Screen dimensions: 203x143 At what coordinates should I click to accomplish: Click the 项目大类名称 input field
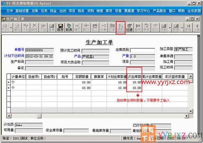tap(96, 63)
